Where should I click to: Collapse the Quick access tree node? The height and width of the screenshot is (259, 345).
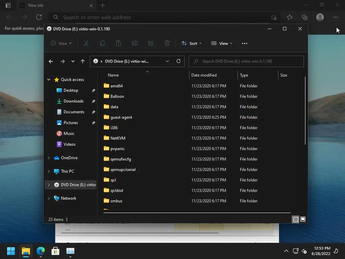(x=49, y=80)
